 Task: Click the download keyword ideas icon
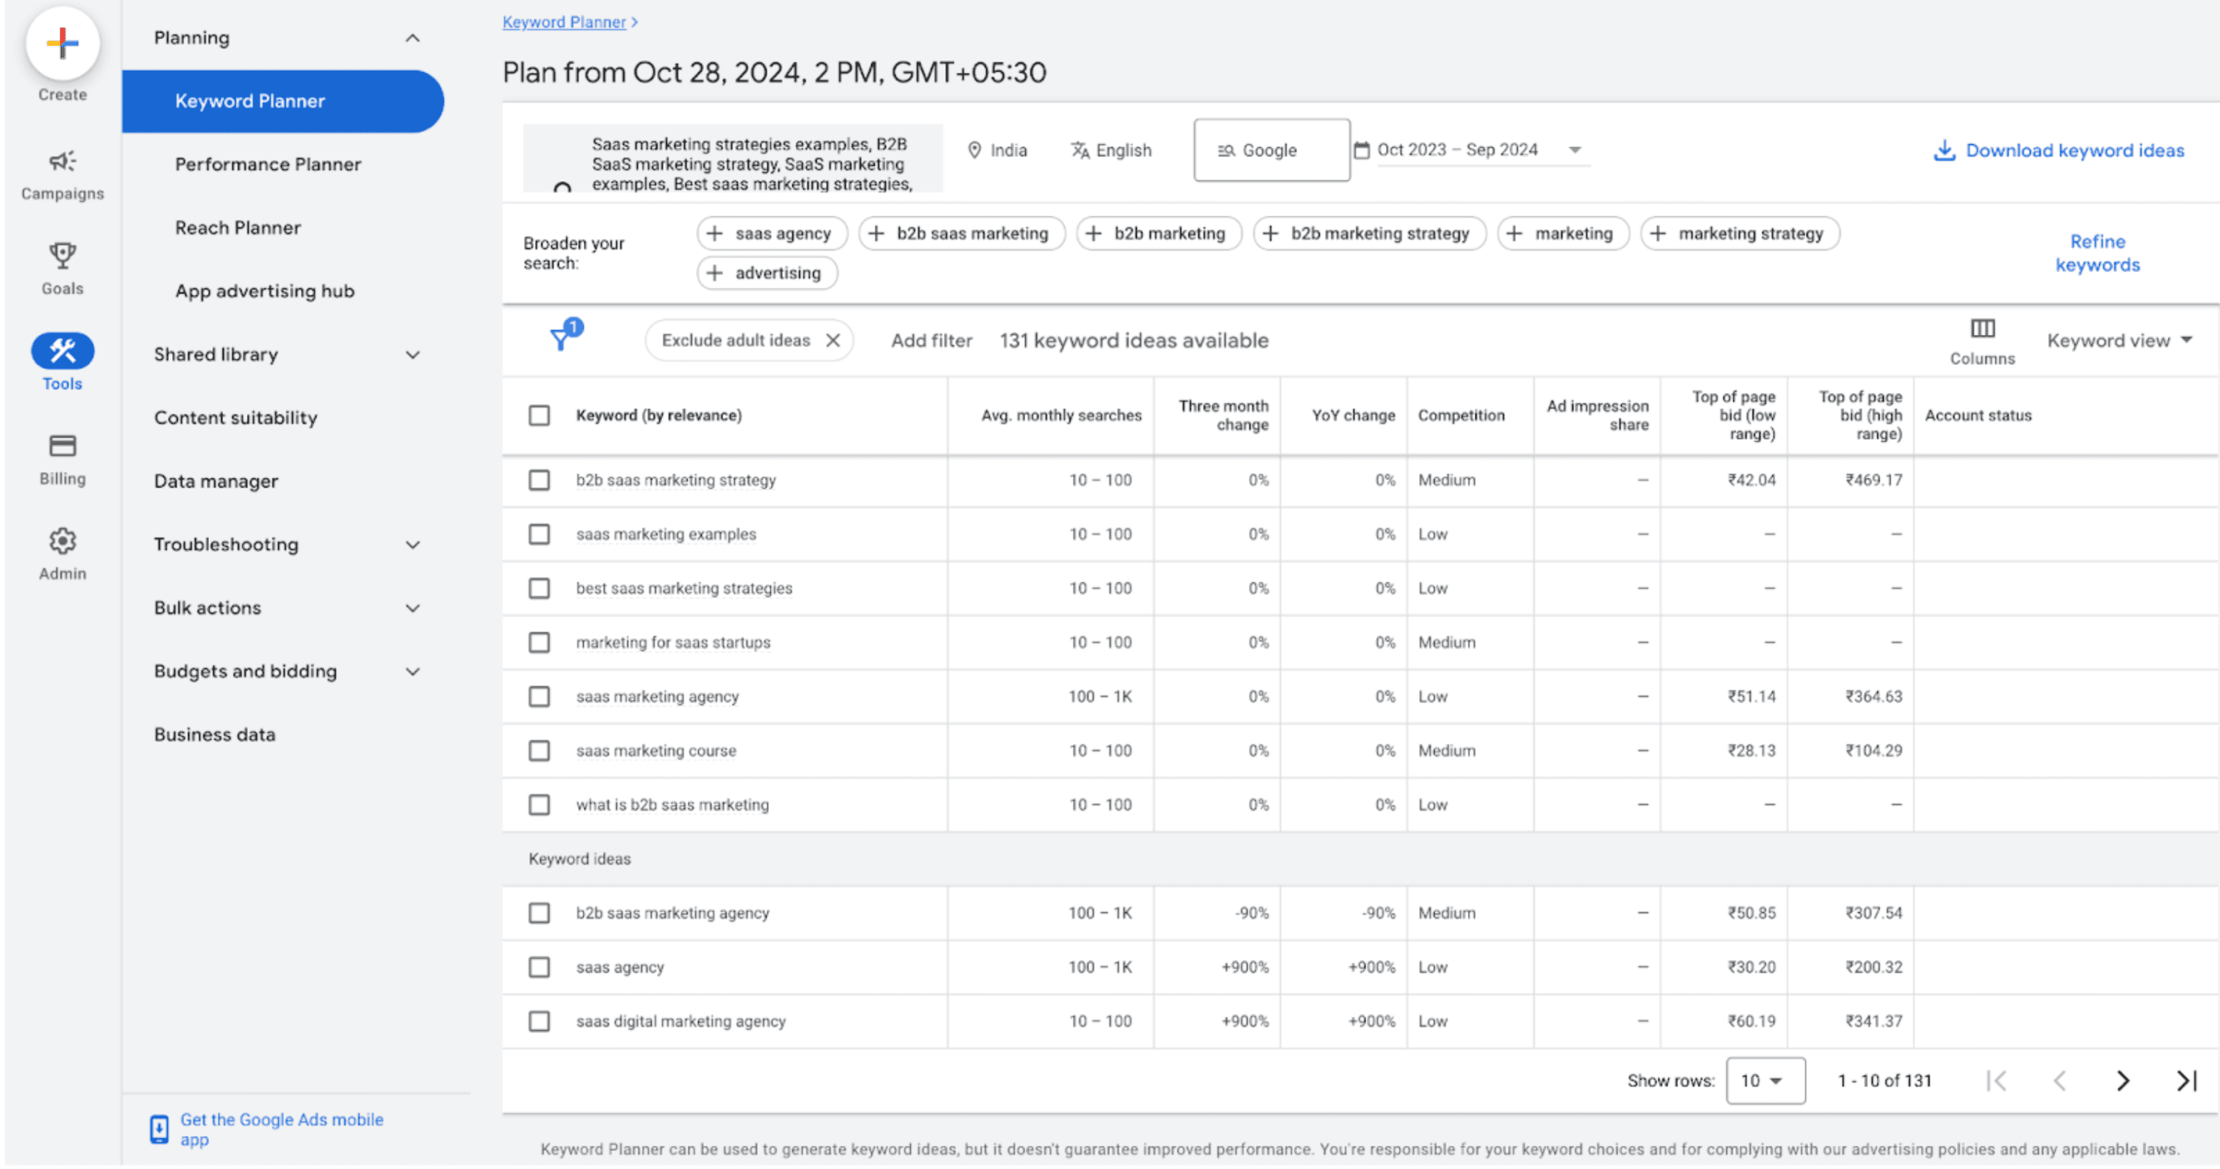click(x=1944, y=151)
